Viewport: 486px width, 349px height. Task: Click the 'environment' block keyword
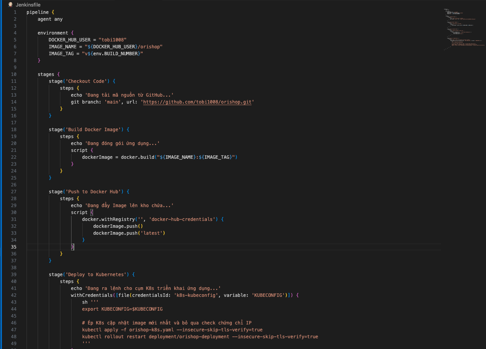tap(53, 33)
